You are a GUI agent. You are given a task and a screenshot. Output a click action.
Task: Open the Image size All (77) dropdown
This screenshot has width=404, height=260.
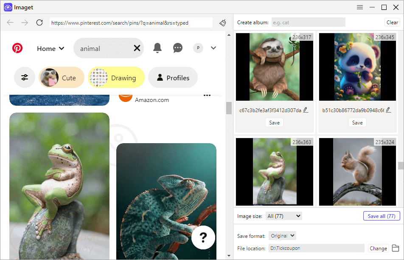click(283, 216)
